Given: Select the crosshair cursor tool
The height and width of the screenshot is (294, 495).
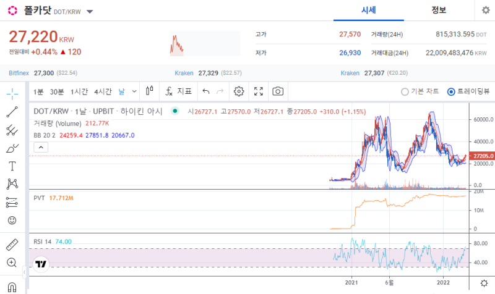Looking at the screenshot, I should pyautogui.click(x=12, y=94).
